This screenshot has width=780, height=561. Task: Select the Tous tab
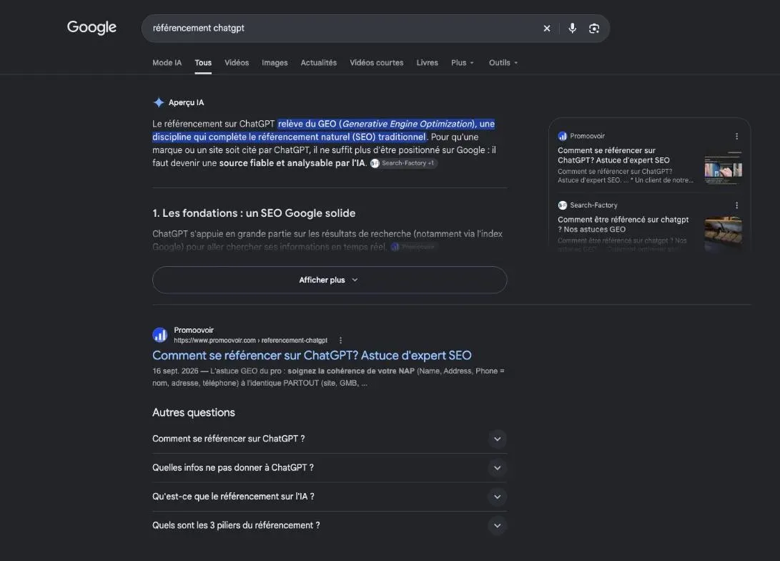[x=203, y=63]
